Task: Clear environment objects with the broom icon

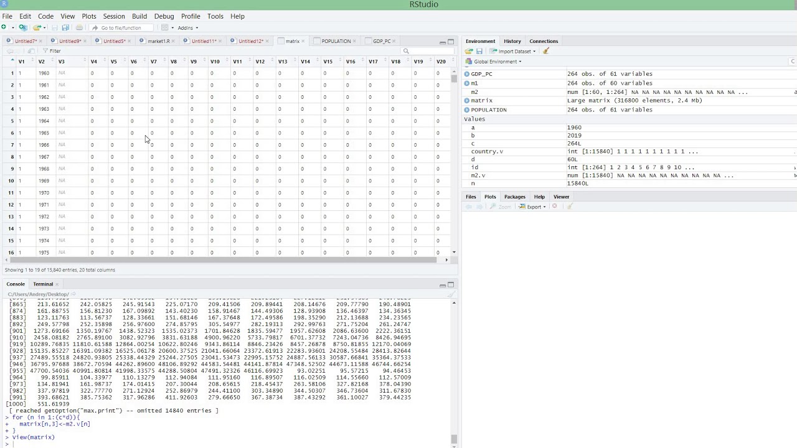Action: pos(546,51)
